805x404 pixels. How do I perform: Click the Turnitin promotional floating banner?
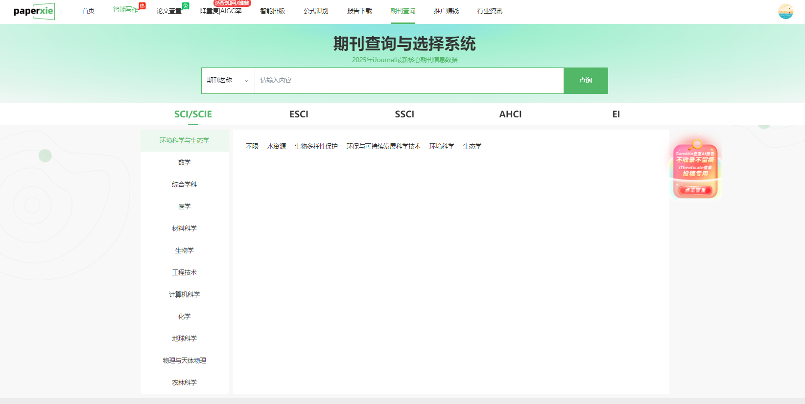[695, 170]
